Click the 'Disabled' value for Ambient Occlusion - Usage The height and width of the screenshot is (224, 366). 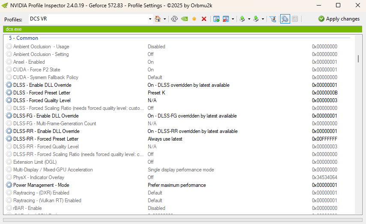pyautogui.click(x=156, y=47)
